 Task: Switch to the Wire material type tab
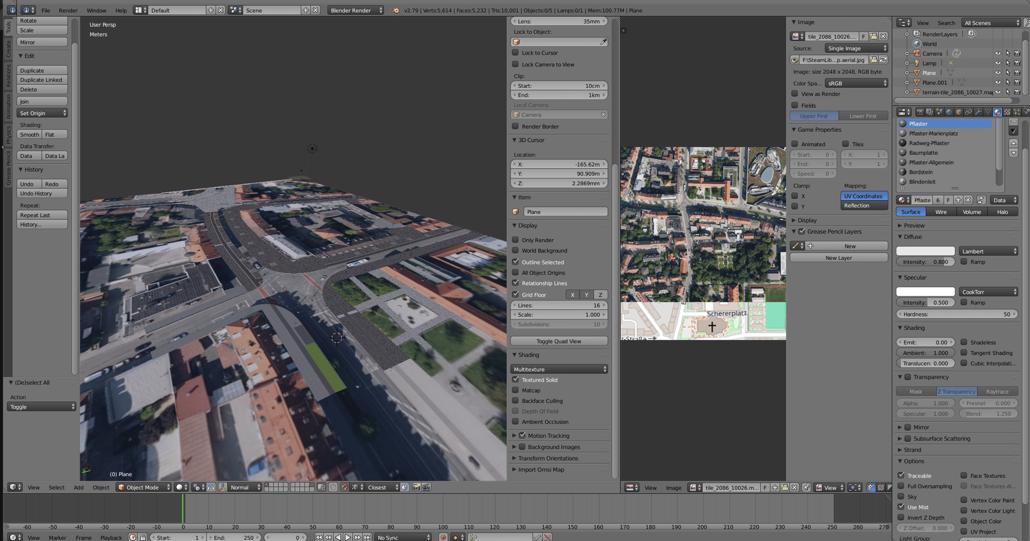[x=941, y=212]
